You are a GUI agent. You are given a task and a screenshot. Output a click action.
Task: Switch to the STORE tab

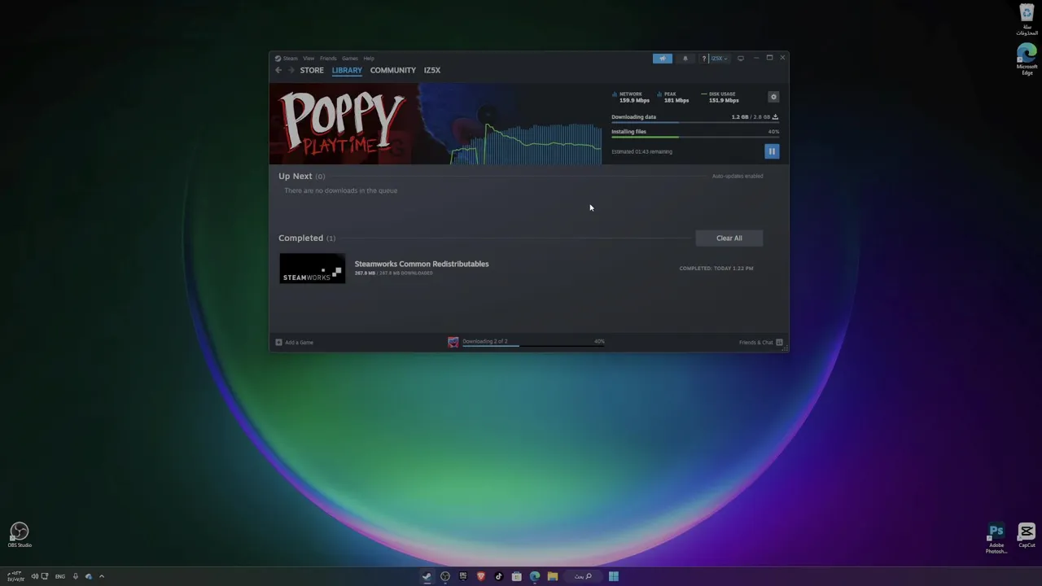[x=312, y=70]
